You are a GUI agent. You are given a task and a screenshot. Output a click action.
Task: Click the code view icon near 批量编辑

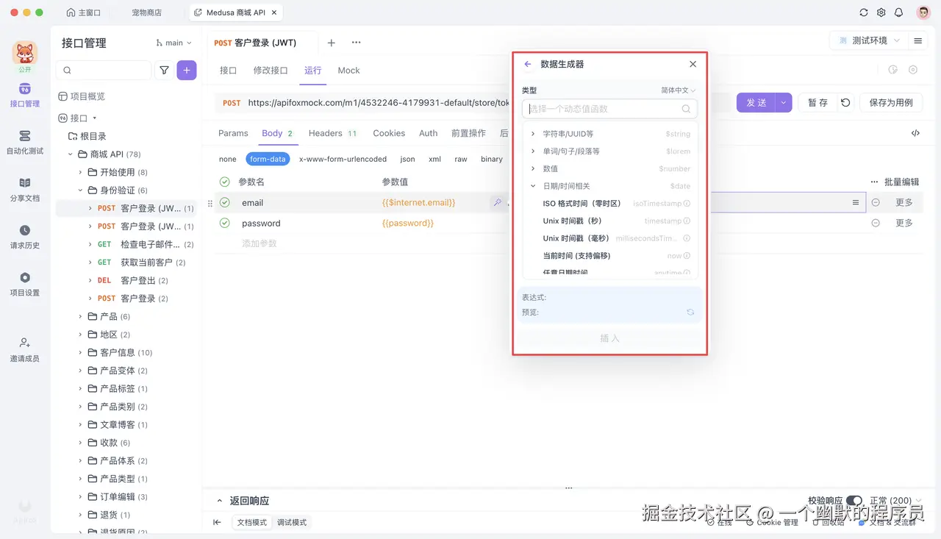[x=915, y=133]
